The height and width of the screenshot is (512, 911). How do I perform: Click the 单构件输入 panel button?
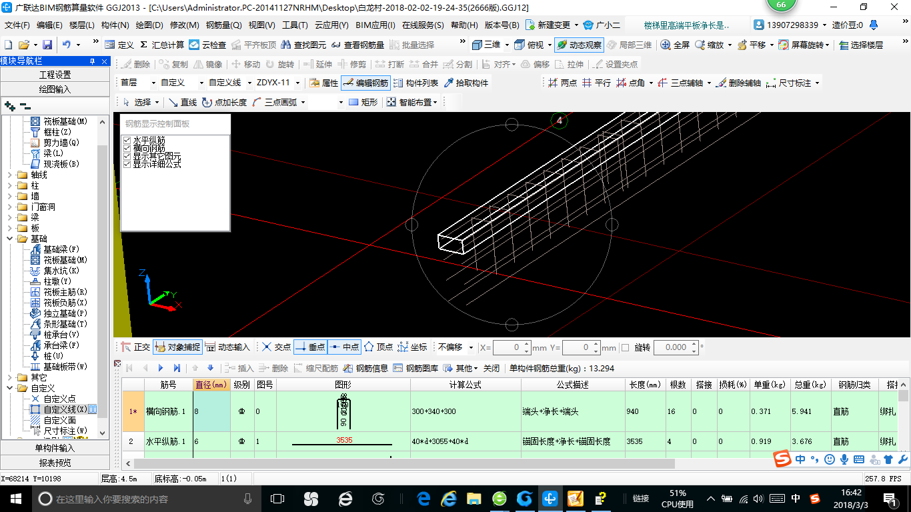55,448
